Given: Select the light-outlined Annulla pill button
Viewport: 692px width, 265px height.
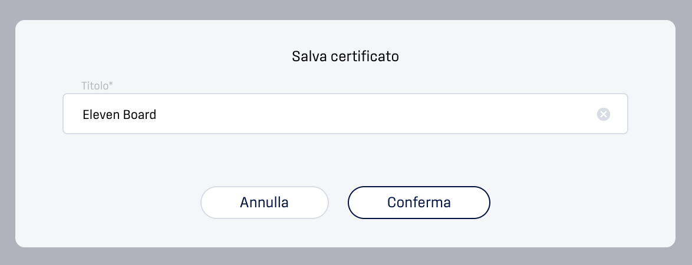Looking at the screenshot, I should coord(264,203).
